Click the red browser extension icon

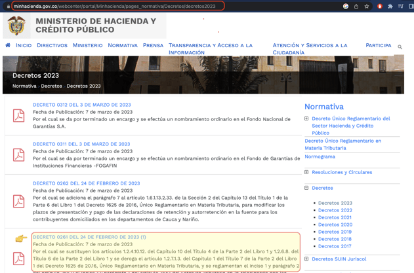[380, 7]
